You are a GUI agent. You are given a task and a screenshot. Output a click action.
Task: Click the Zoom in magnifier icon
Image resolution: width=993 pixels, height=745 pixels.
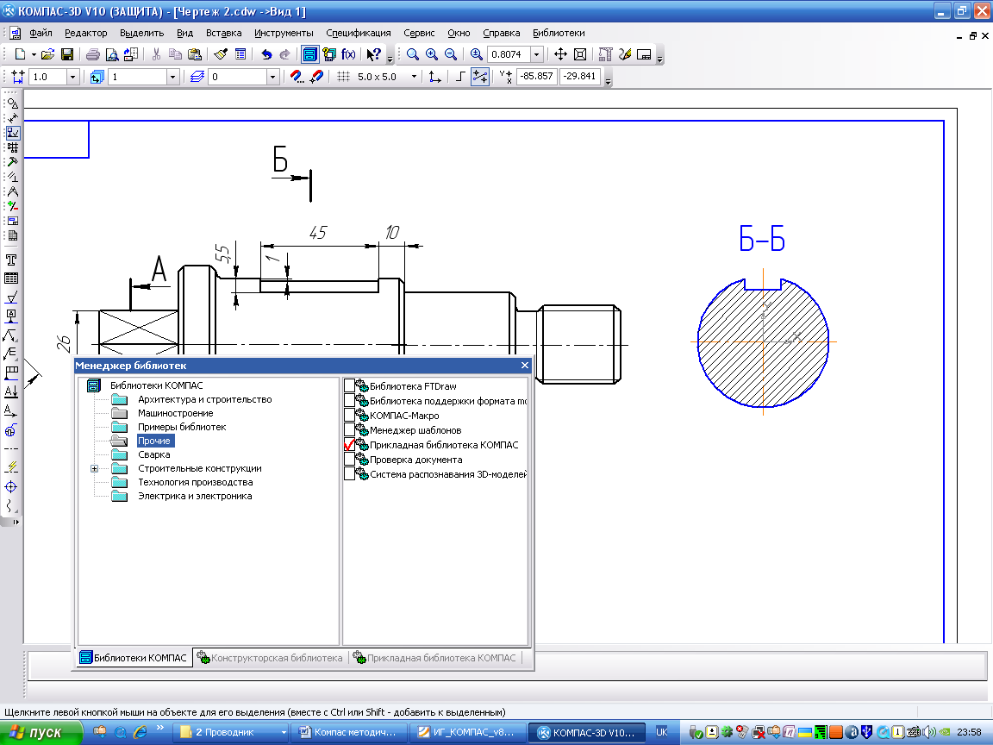click(431, 54)
